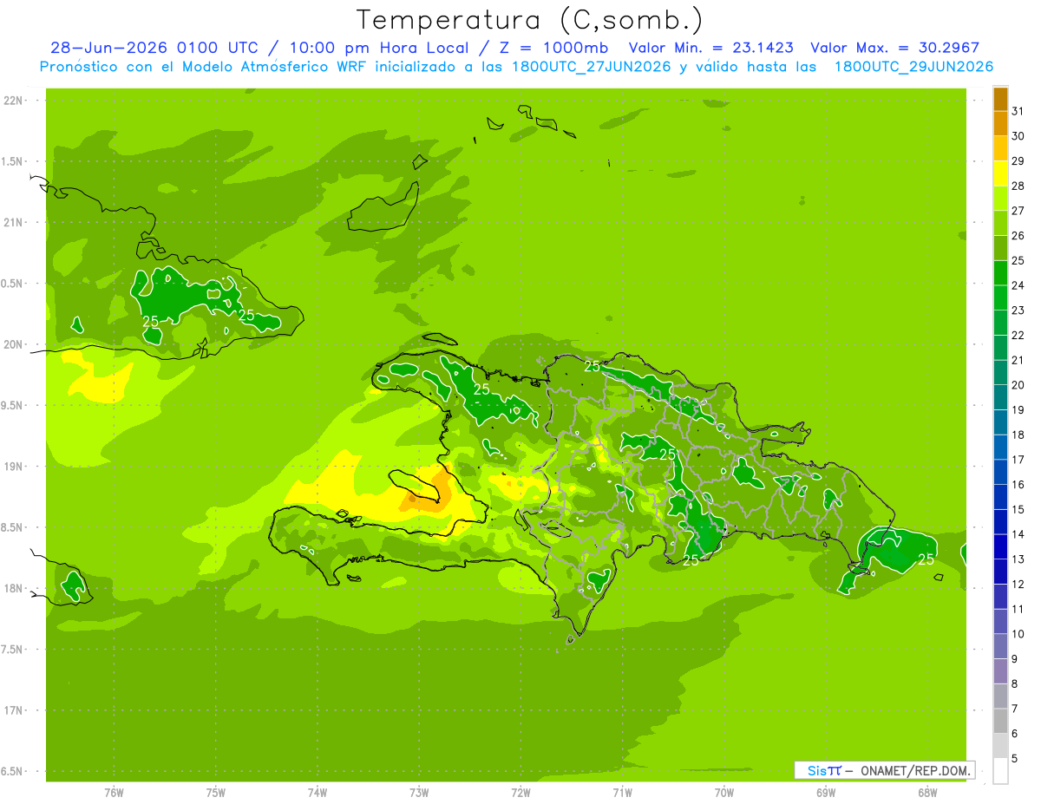This screenshot has height=804, width=1041.
Task: Click the legend swatch between 26 and 27
Action: point(1000,223)
